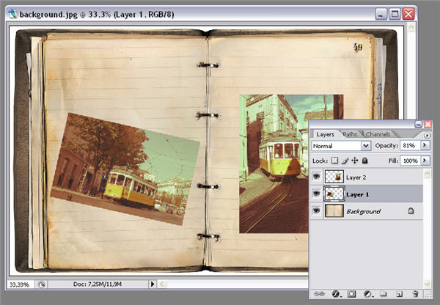440x305 pixels.
Task: Toggle visibility of Layer 1
Action: tap(318, 194)
